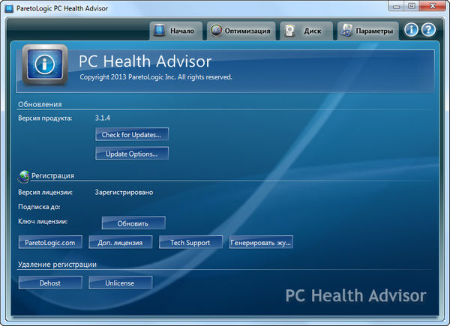The width and height of the screenshot is (450, 326).
Task: Click the globe icon beside Регистрация
Action: pyautogui.click(x=23, y=175)
